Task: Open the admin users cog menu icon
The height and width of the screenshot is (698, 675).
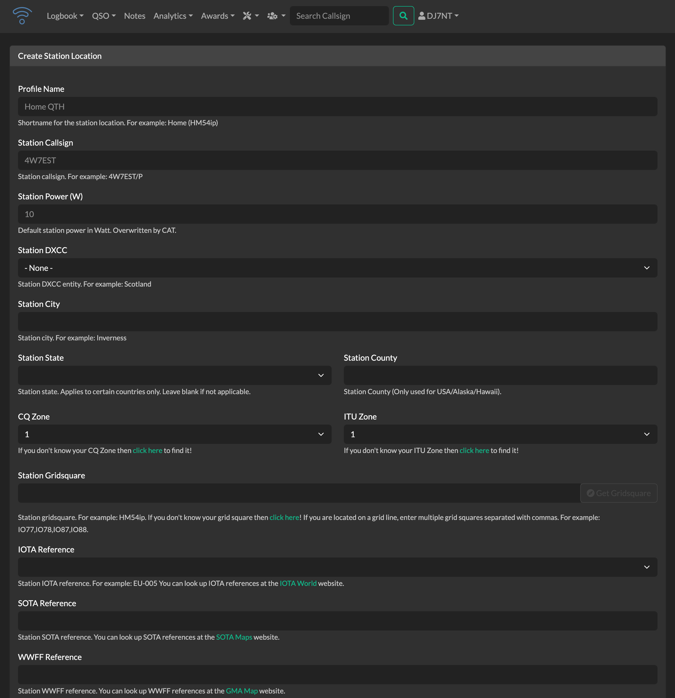Action: 276,16
